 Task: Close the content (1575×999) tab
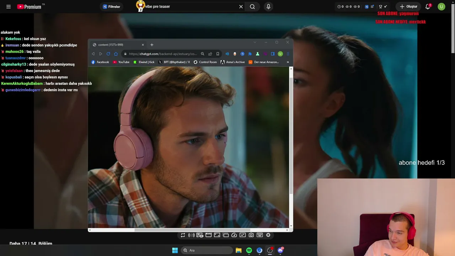point(143,45)
